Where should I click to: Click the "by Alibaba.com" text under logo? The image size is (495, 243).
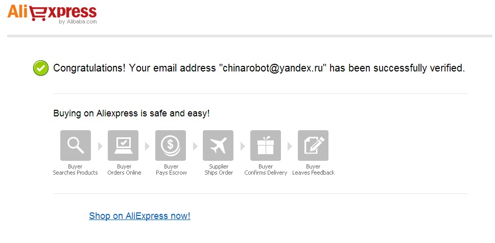[x=78, y=22]
